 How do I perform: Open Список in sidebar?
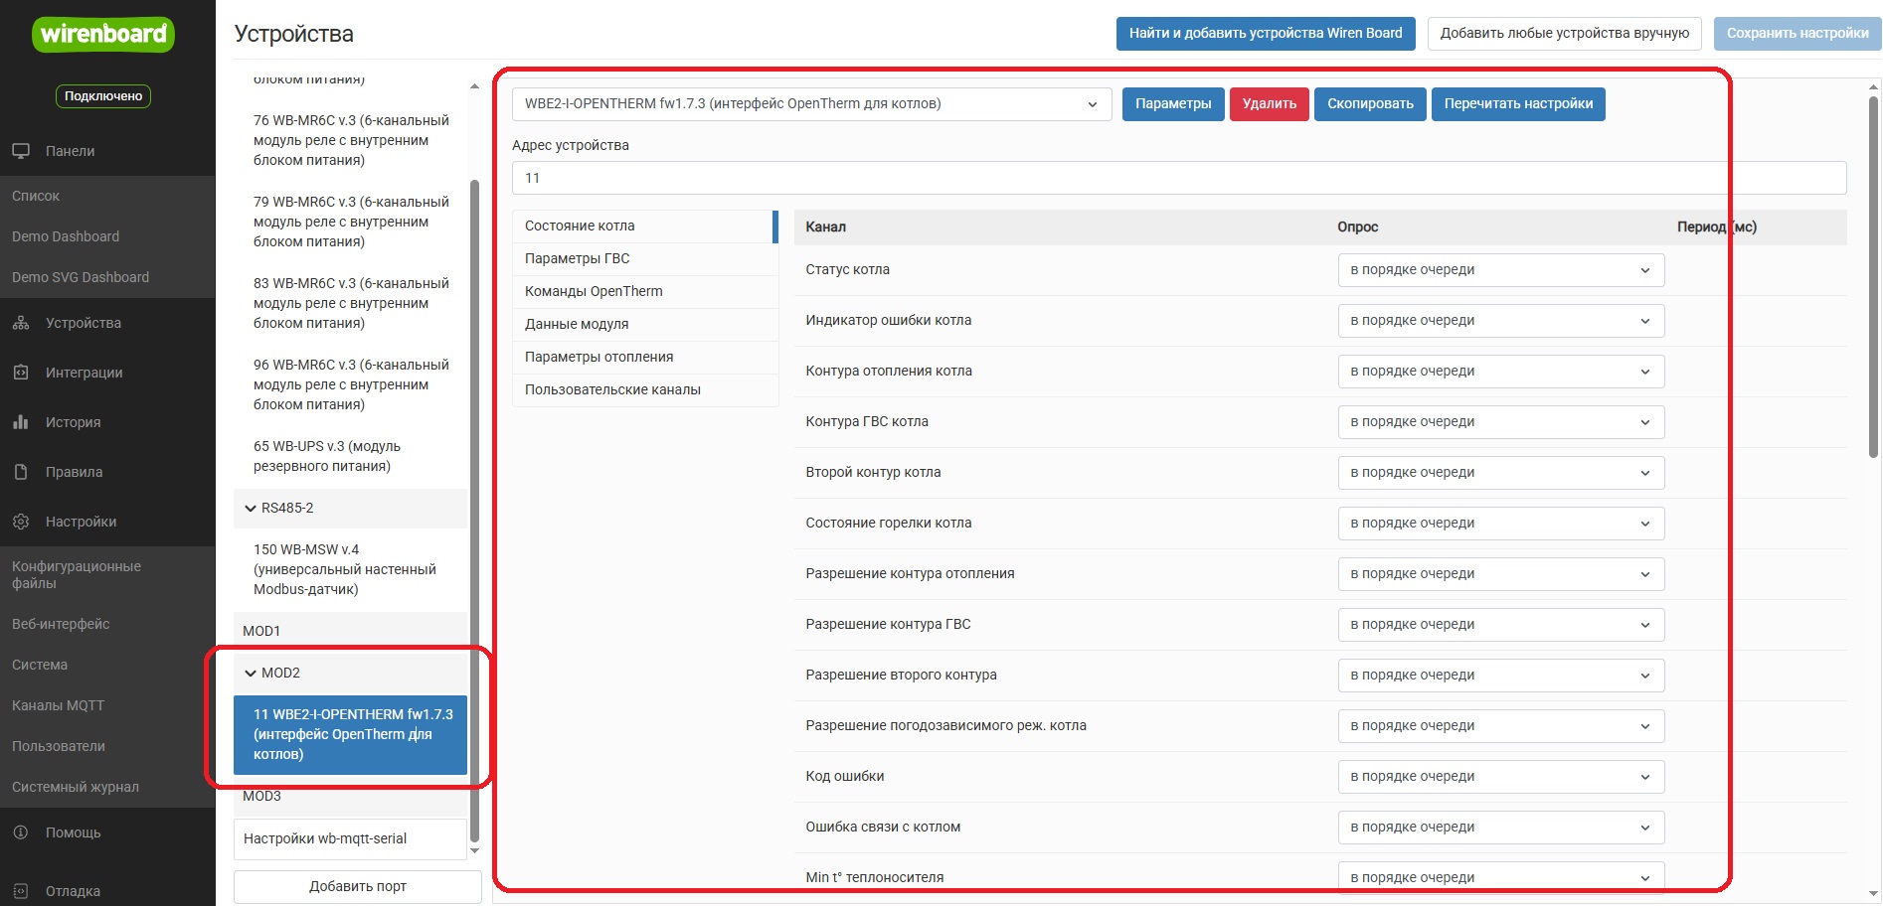[107, 196]
